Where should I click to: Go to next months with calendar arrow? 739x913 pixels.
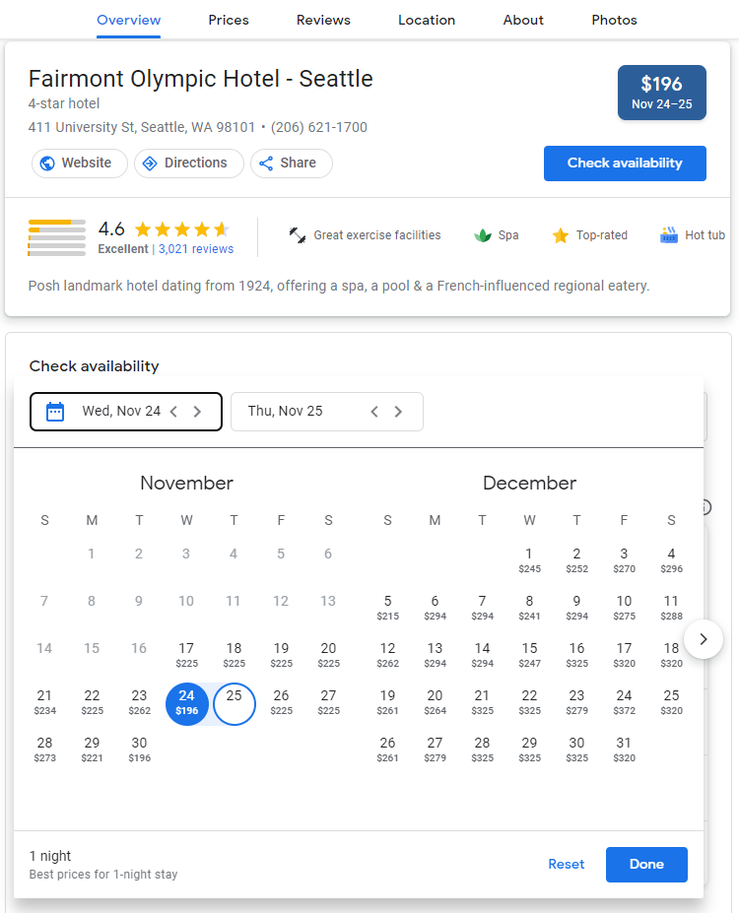(x=704, y=639)
